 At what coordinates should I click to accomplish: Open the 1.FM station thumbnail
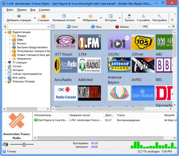pos(89,42)
